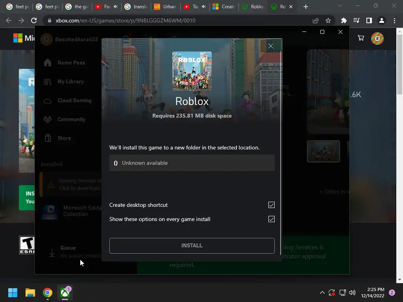
Task: Uncheck Show these options on every game install
Action: 272,219
